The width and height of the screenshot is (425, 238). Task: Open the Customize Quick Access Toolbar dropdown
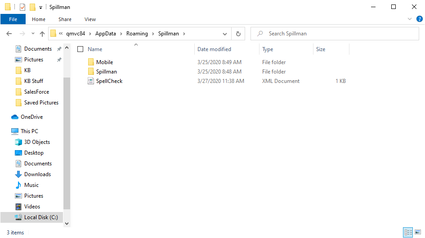[x=40, y=7]
